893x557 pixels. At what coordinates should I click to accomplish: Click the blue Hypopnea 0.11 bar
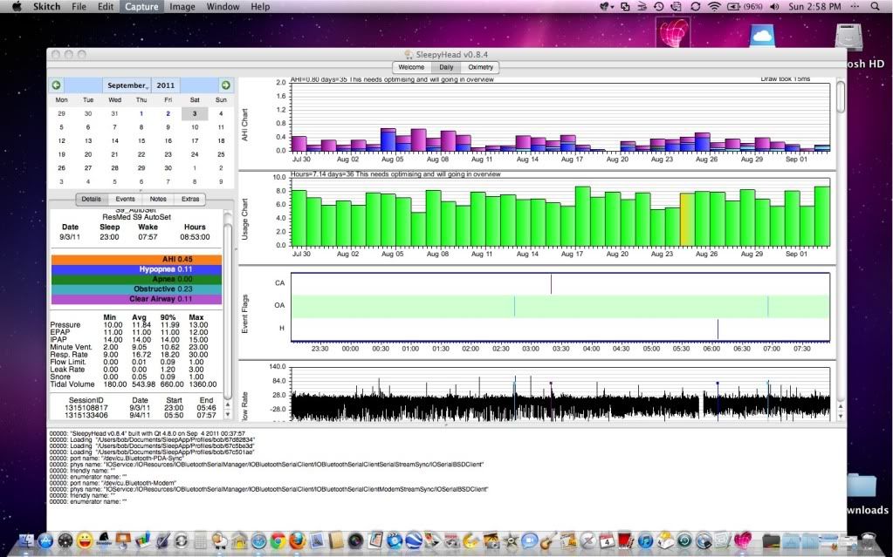(x=137, y=269)
